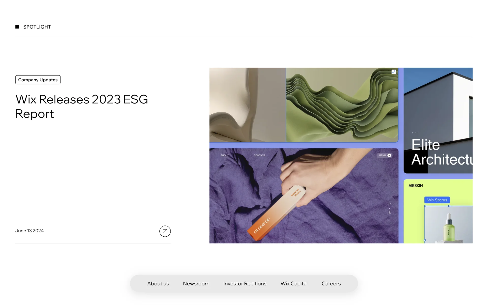Open the Company Updates tag
Image resolution: width=488 pixels, height=305 pixels.
38,80
